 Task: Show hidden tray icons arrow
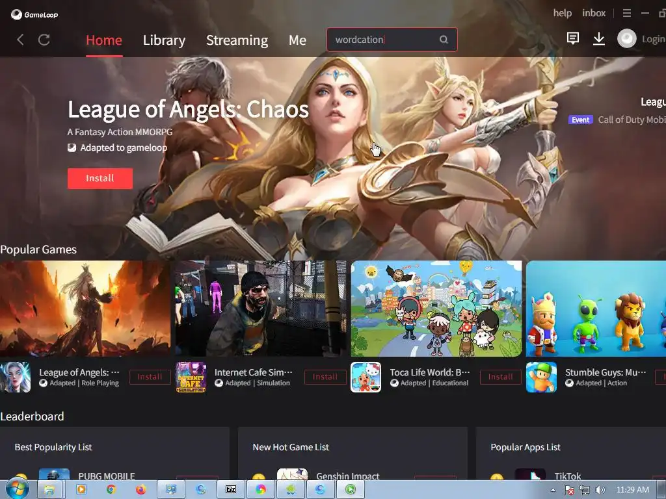click(553, 490)
